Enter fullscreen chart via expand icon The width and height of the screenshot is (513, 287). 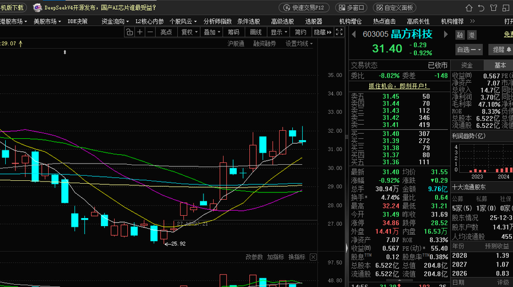[x=339, y=32]
